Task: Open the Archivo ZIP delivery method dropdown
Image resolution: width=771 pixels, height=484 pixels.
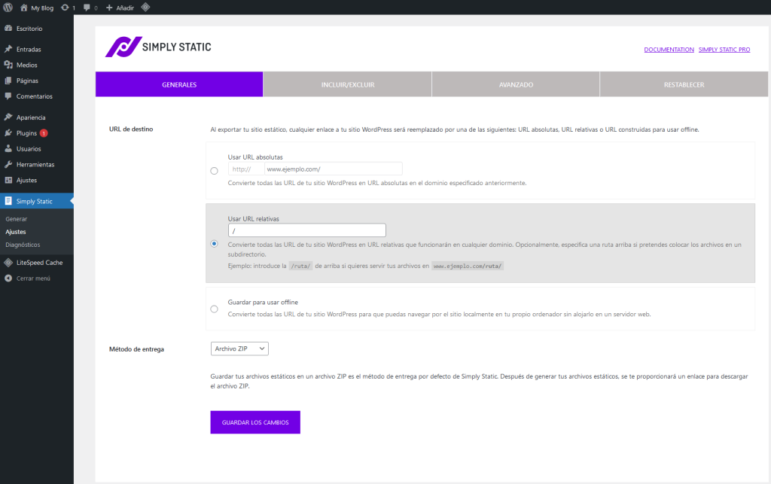Action: click(x=239, y=349)
